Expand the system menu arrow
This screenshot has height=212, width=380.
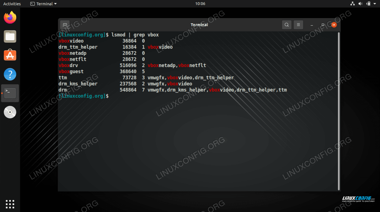pos(375,4)
